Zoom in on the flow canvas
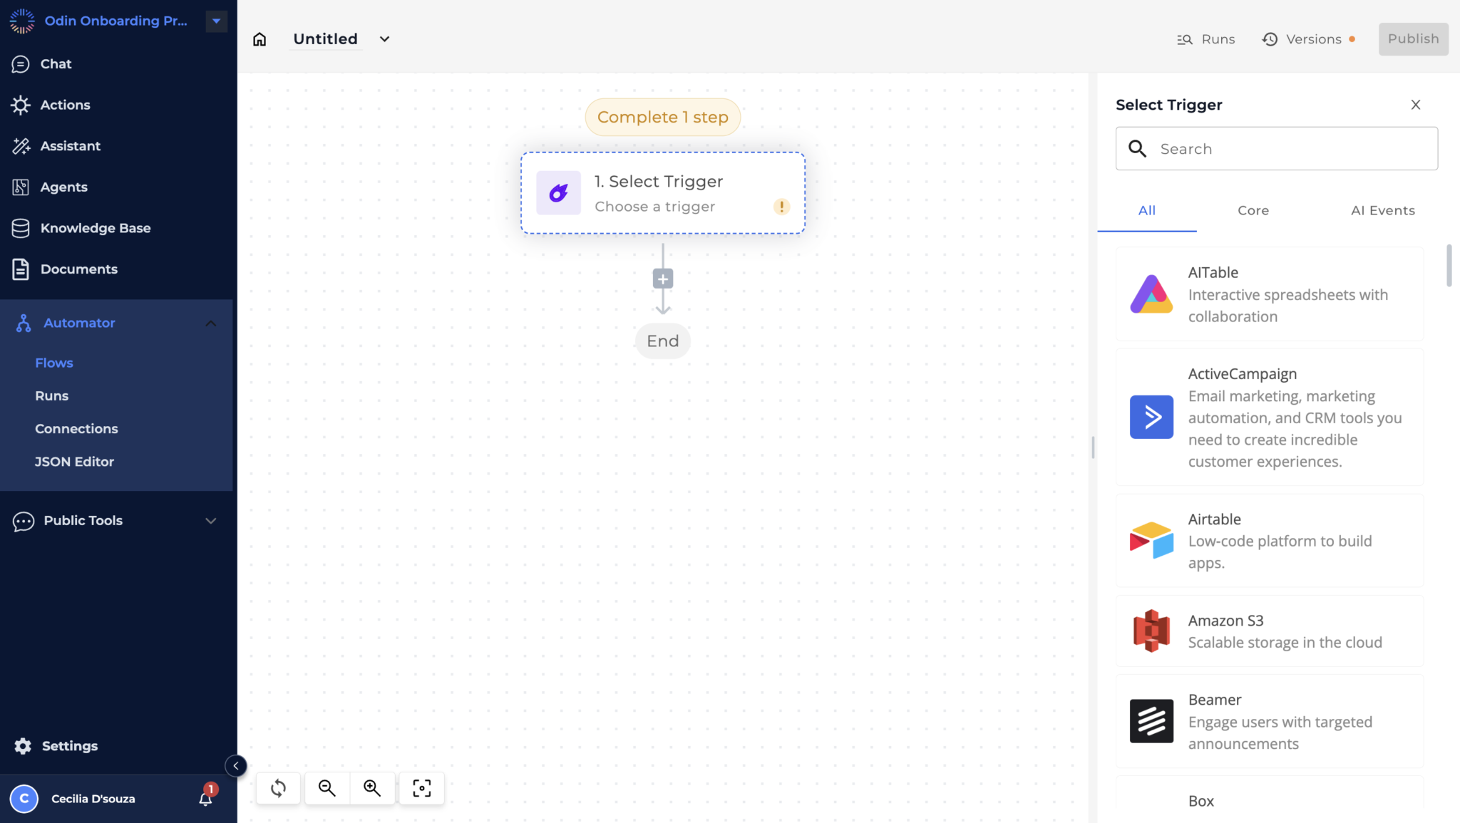 tap(373, 787)
